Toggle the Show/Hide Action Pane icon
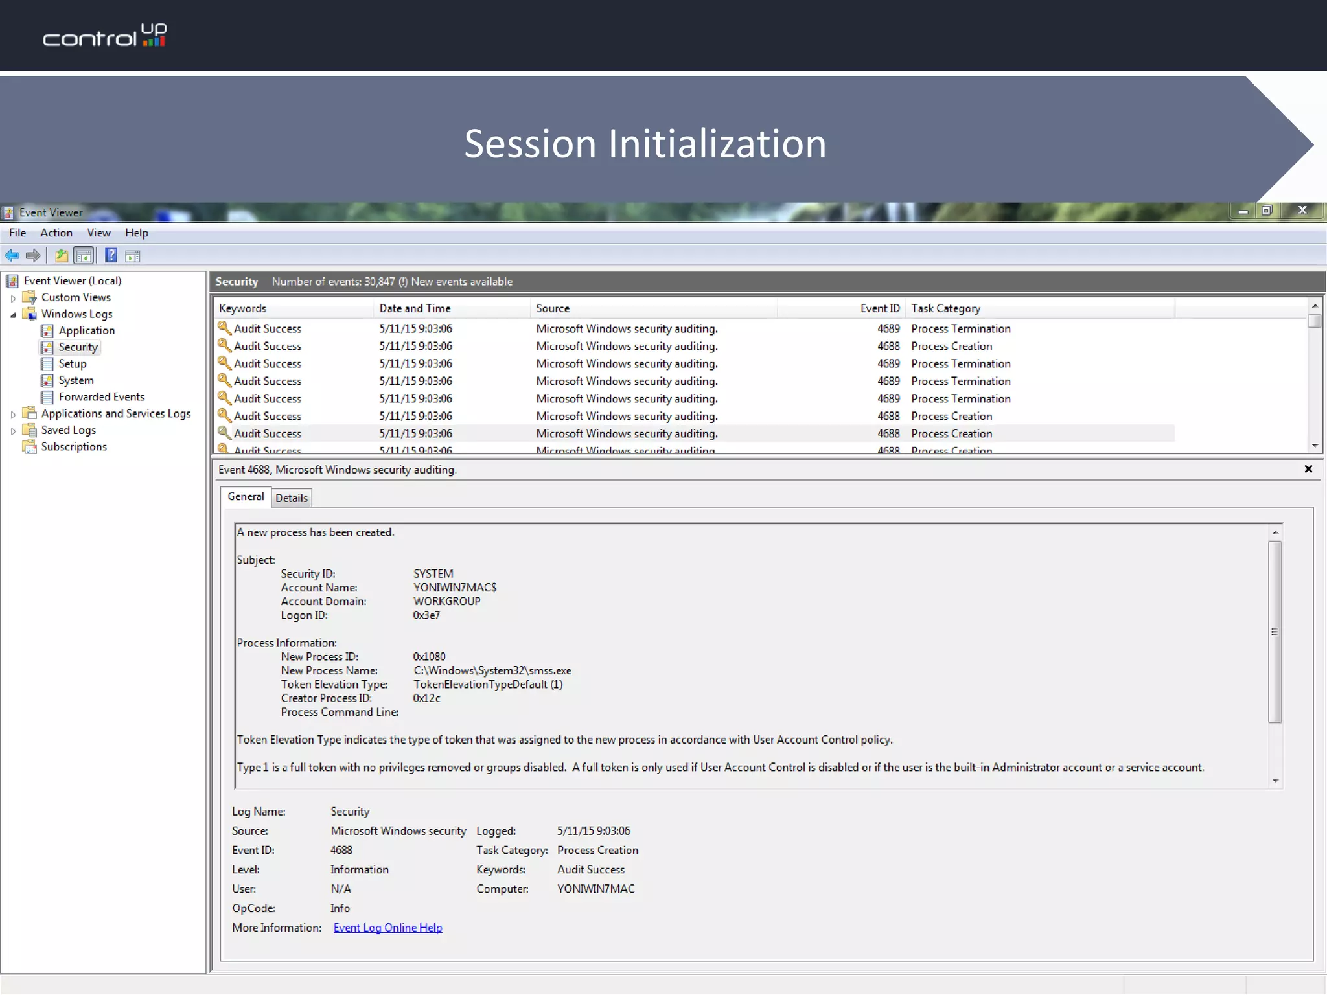This screenshot has height=995, width=1327. tap(133, 257)
